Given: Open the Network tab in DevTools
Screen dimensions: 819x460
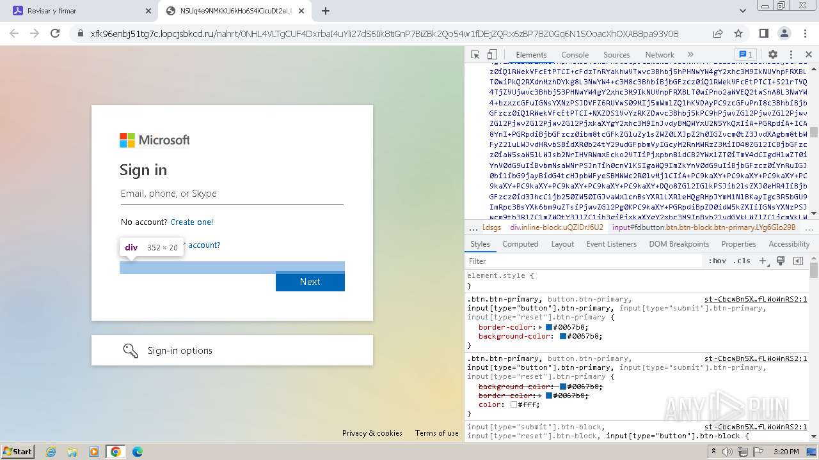Looking at the screenshot, I should [660, 55].
